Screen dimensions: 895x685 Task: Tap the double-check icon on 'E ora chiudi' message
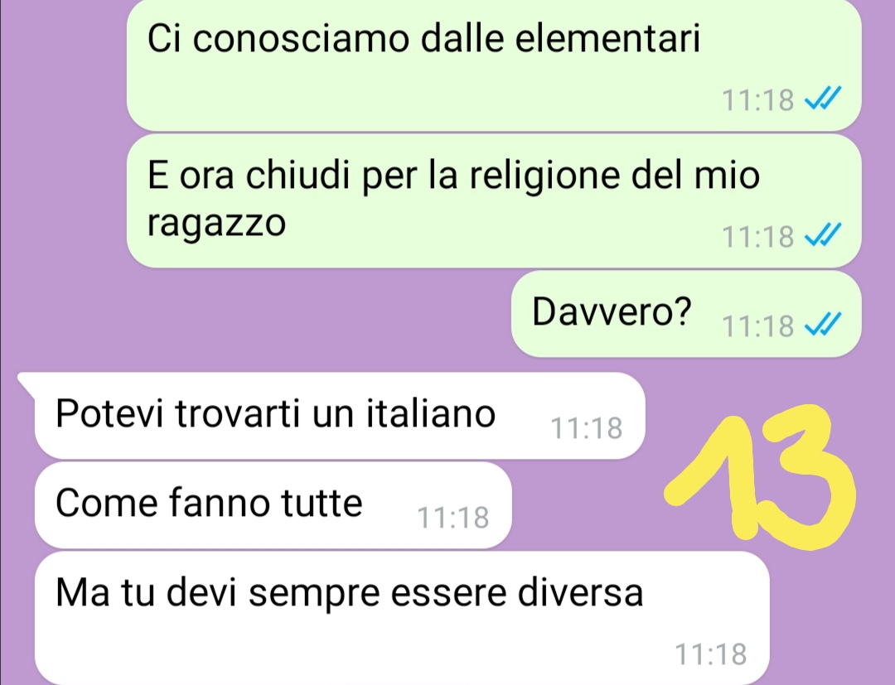click(823, 234)
